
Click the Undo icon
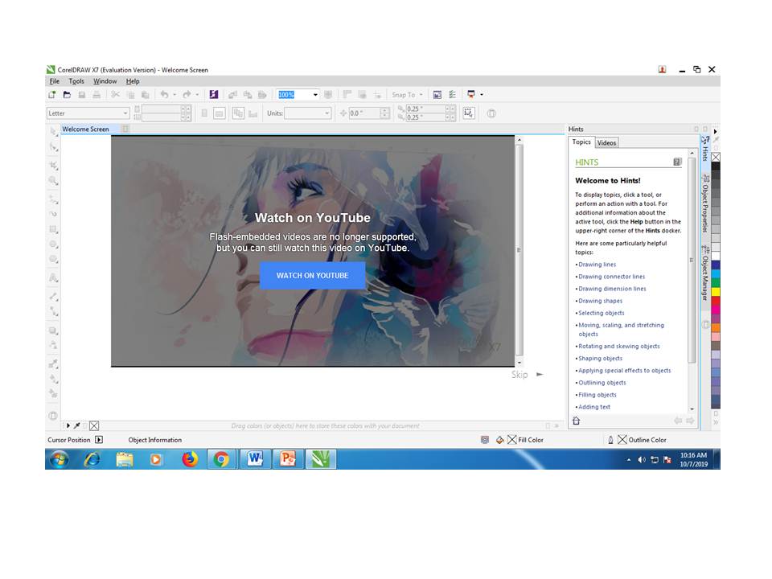[163, 94]
